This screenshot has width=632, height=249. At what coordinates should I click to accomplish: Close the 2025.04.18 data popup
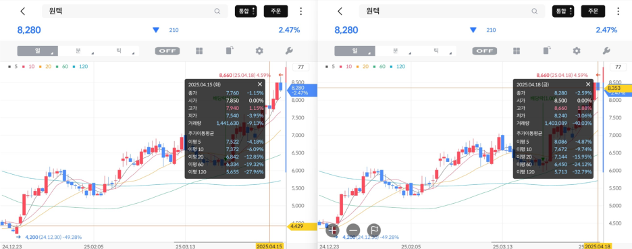click(588, 84)
